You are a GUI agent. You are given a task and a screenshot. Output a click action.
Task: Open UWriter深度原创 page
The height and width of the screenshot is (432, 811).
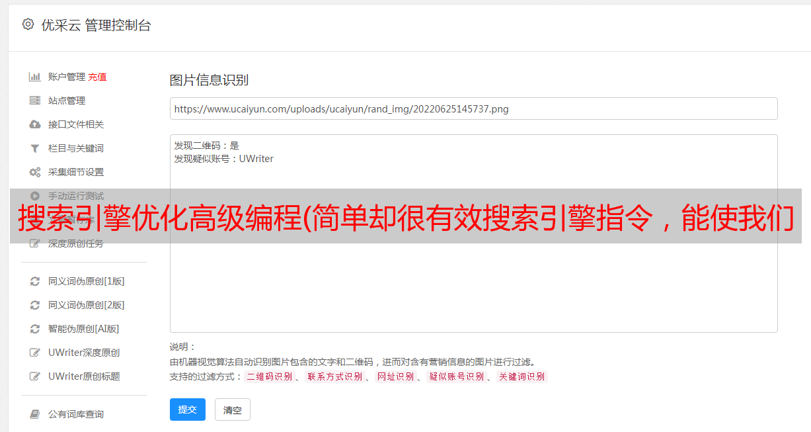click(x=84, y=353)
